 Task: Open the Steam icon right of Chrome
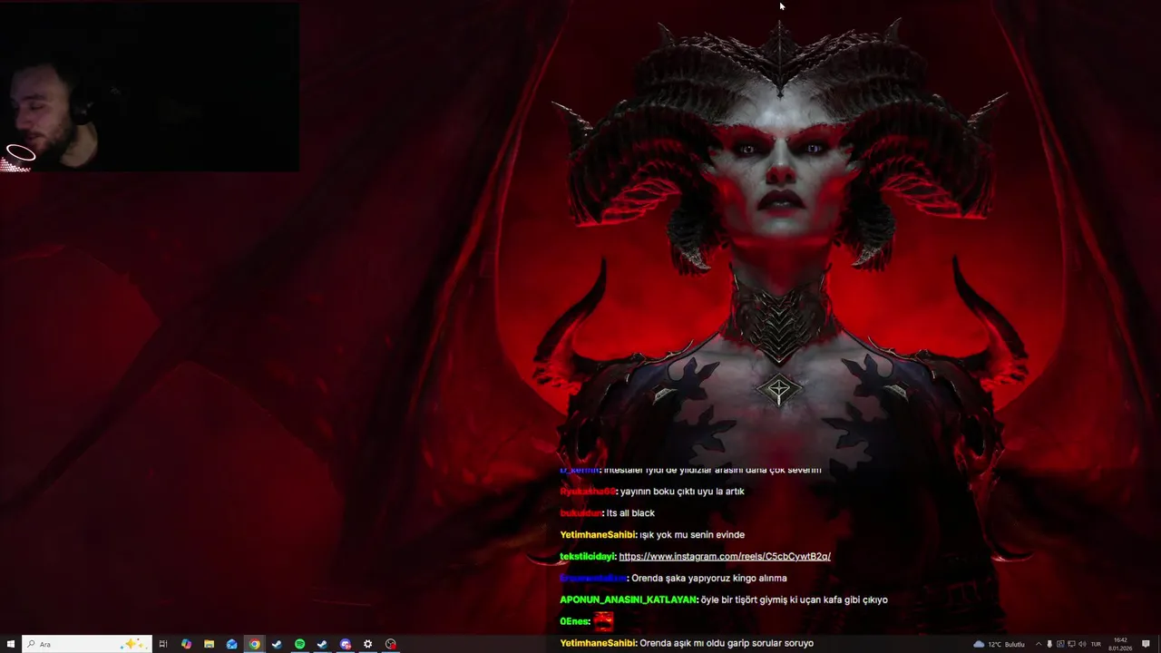277,644
